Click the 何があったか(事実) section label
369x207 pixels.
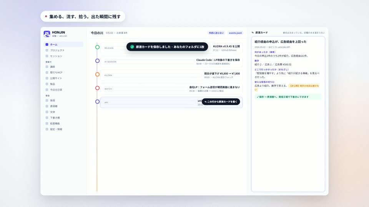(265, 52)
